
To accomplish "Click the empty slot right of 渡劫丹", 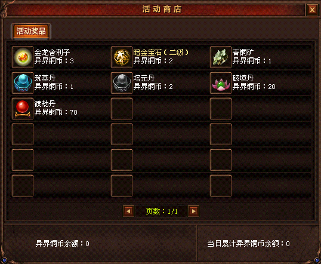I will click(122, 109).
